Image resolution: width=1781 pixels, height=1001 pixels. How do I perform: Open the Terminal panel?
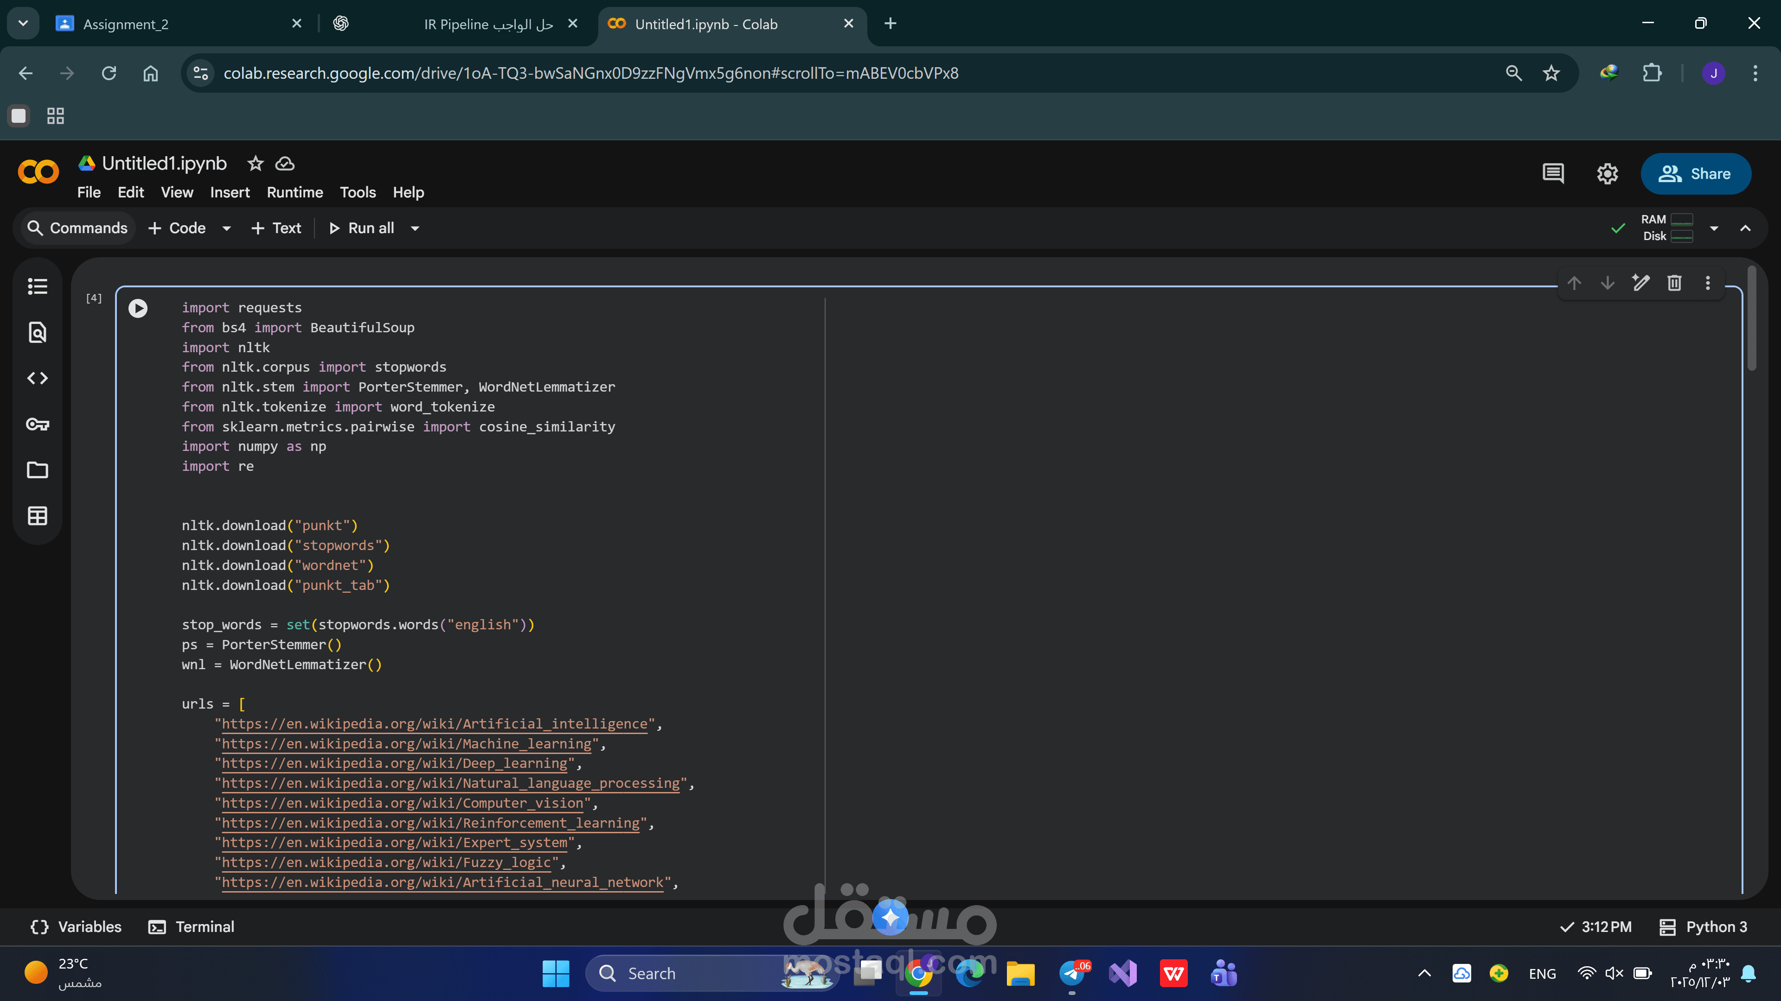coord(192,926)
